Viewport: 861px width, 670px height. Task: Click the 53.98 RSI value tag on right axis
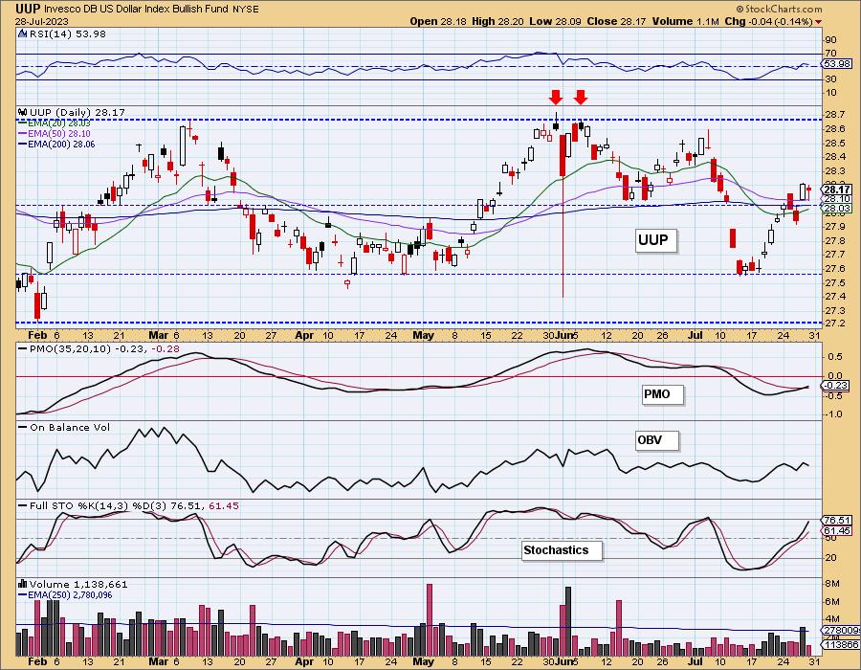coord(836,64)
